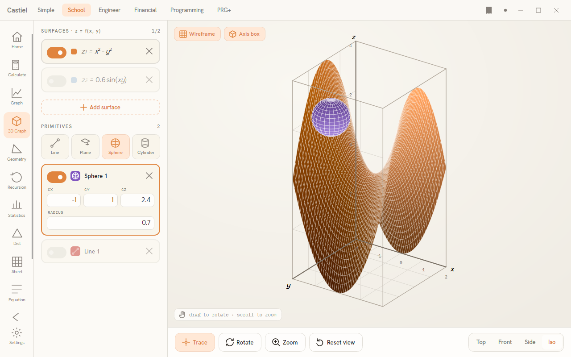The height and width of the screenshot is (357, 571).
Task: Toggle Wireframe display
Action: (197, 34)
